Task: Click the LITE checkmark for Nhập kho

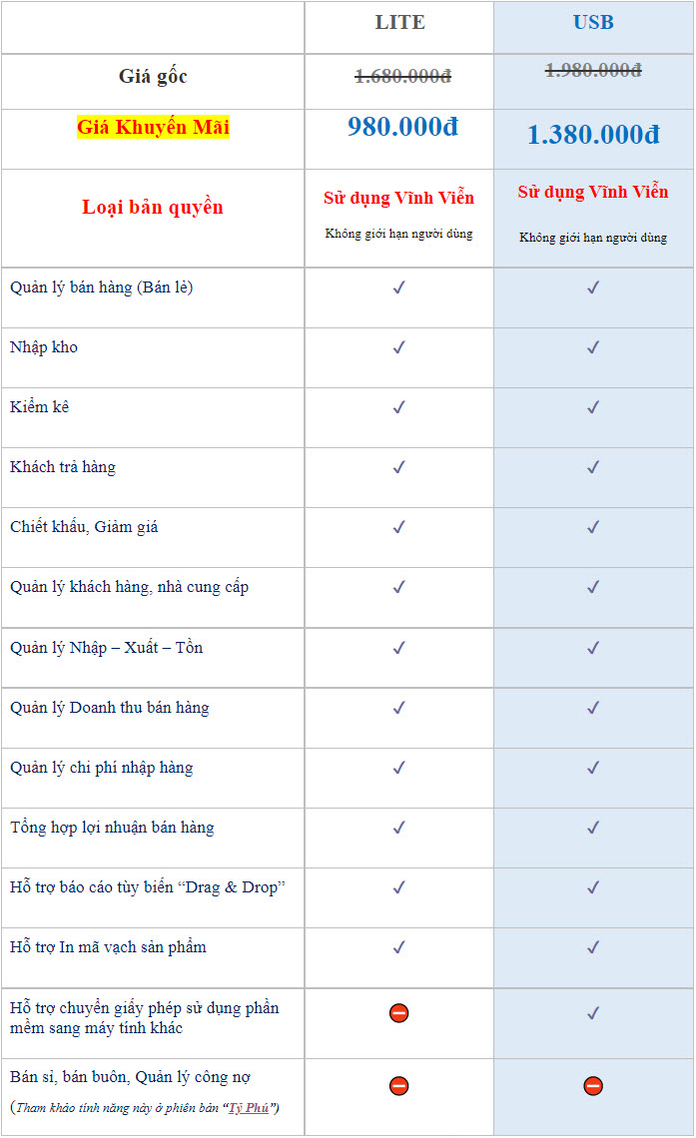Action: tap(399, 347)
